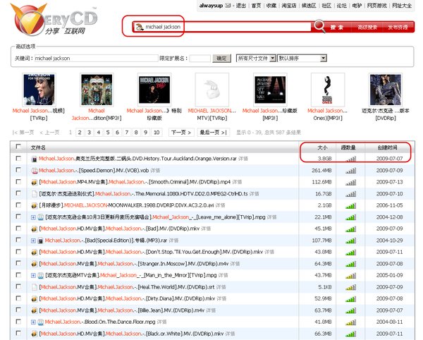Click rar archive icon of Auckland History Tour file
Image resolution: width=423 pixels, height=340 pixels.
[x=35, y=159]
